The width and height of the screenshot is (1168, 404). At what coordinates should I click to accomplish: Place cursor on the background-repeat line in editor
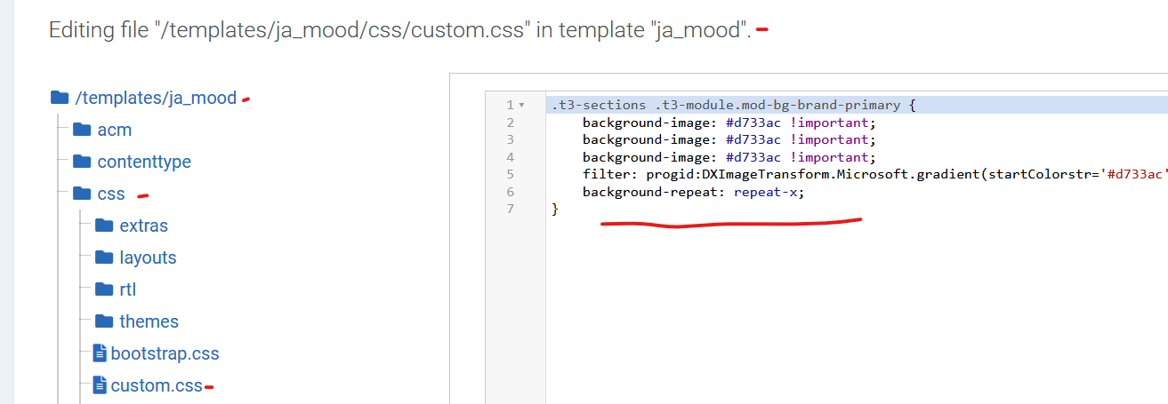(x=693, y=192)
